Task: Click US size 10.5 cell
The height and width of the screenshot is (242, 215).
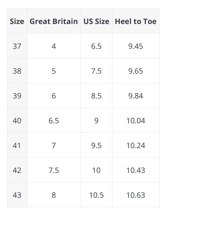Action: pos(96,195)
